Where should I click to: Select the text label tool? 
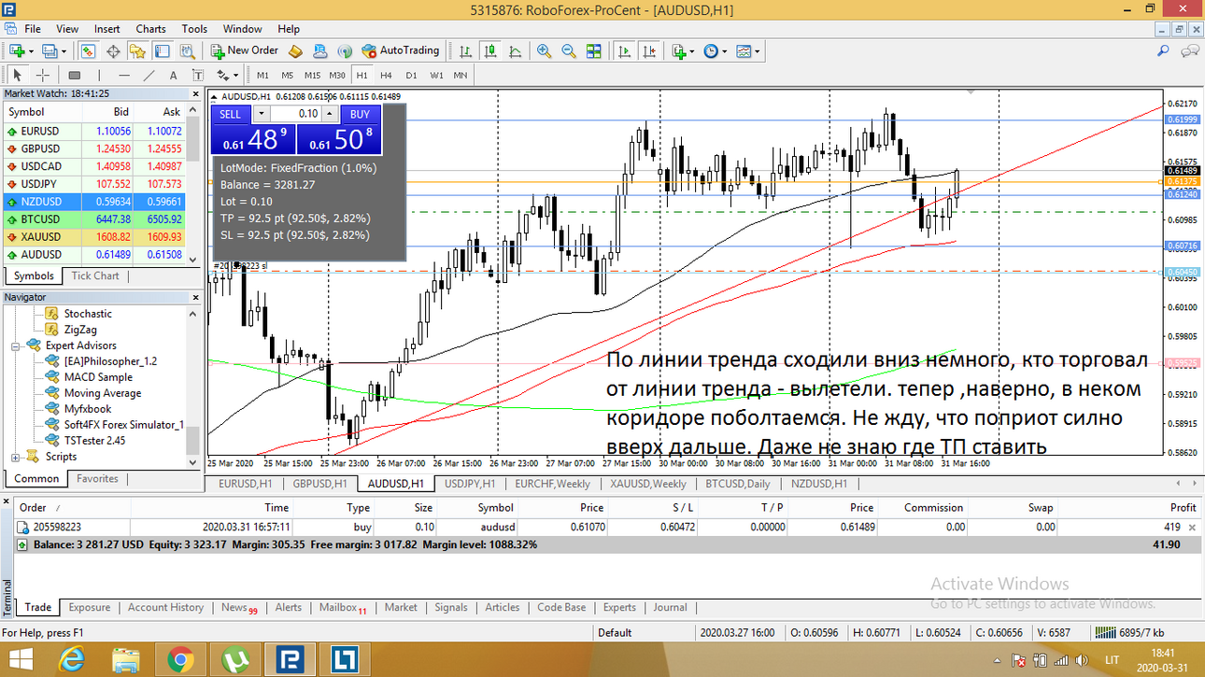pyautogui.click(x=198, y=75)
